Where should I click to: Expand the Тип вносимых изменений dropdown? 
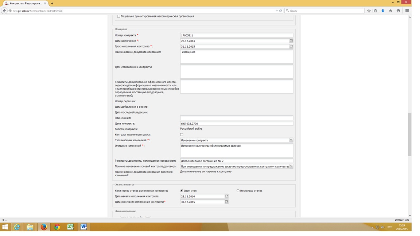[x=291, y=140]
